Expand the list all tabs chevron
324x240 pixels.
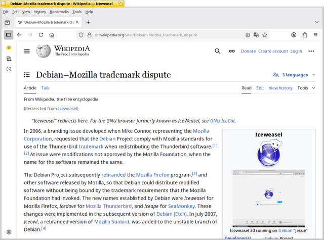(x=316, y=22)
